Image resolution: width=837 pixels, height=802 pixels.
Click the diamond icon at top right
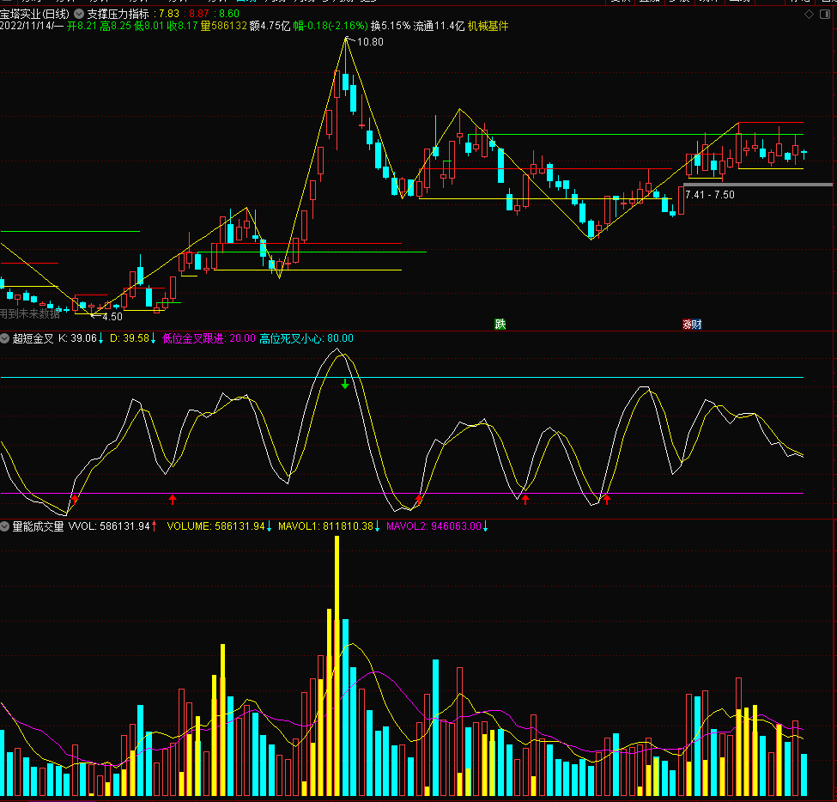pos(809,15)
